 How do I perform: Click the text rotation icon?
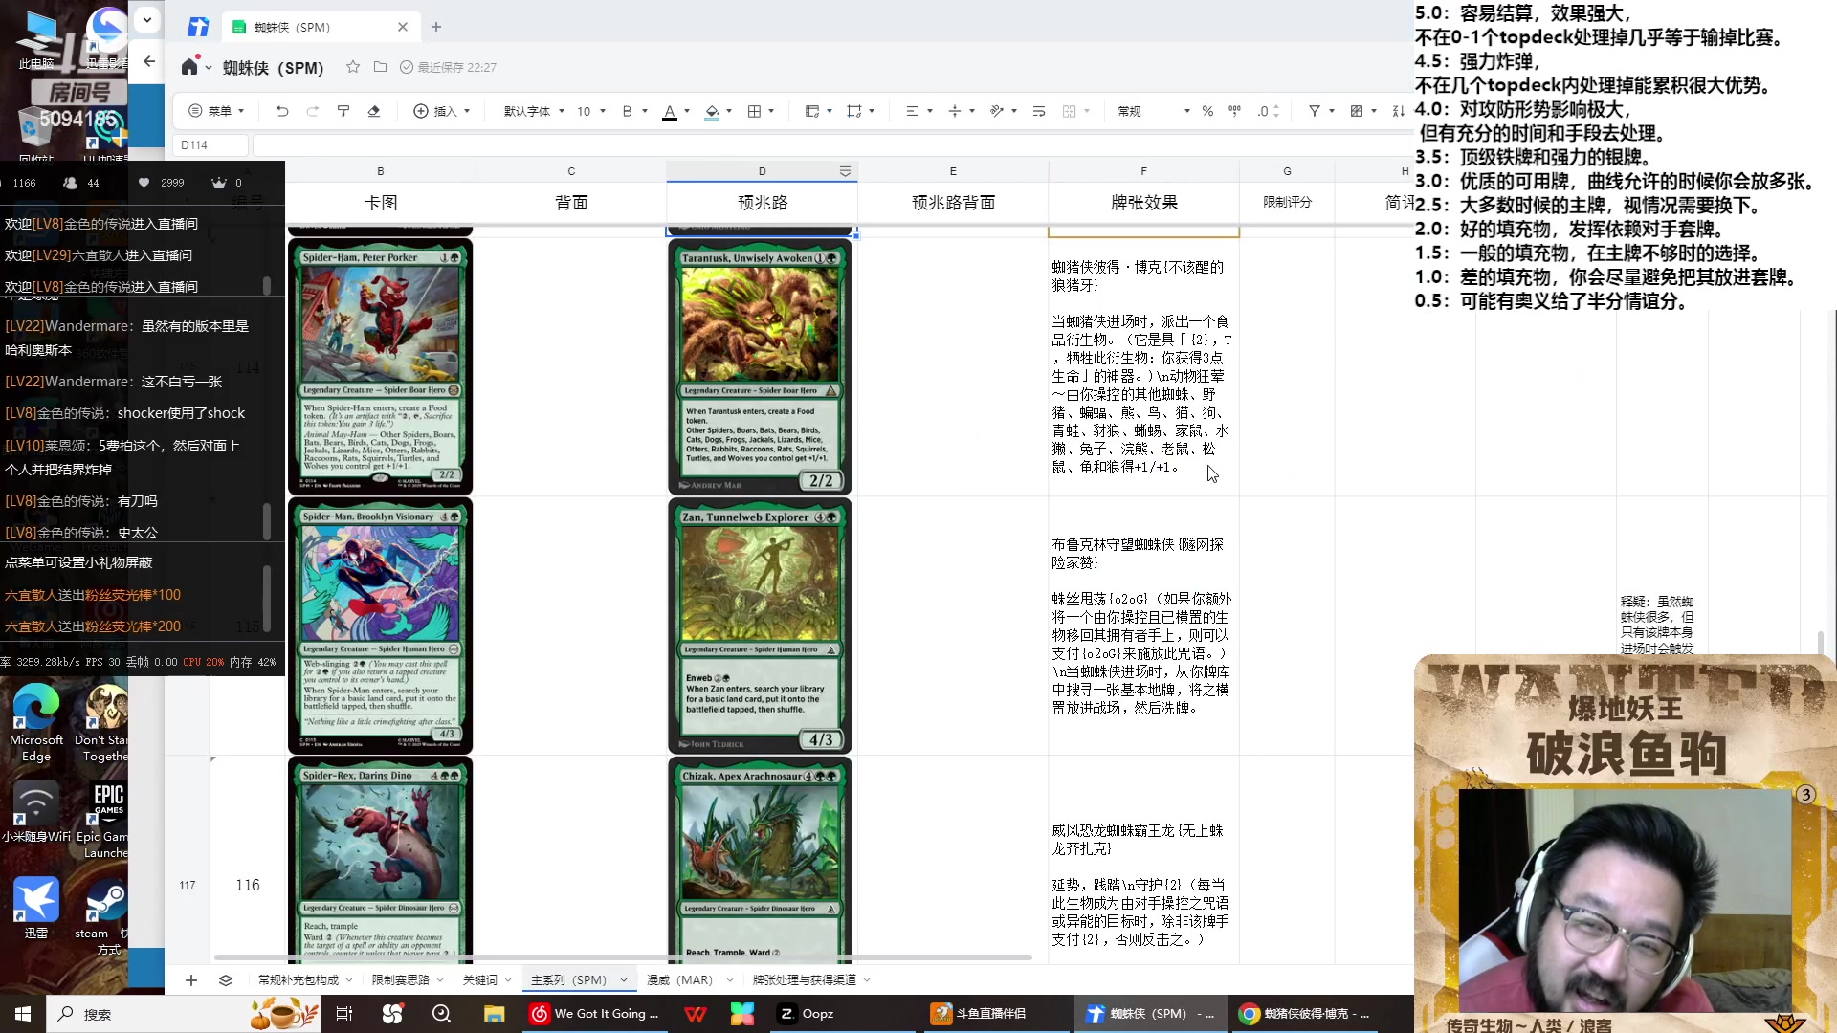coord(996,111)
